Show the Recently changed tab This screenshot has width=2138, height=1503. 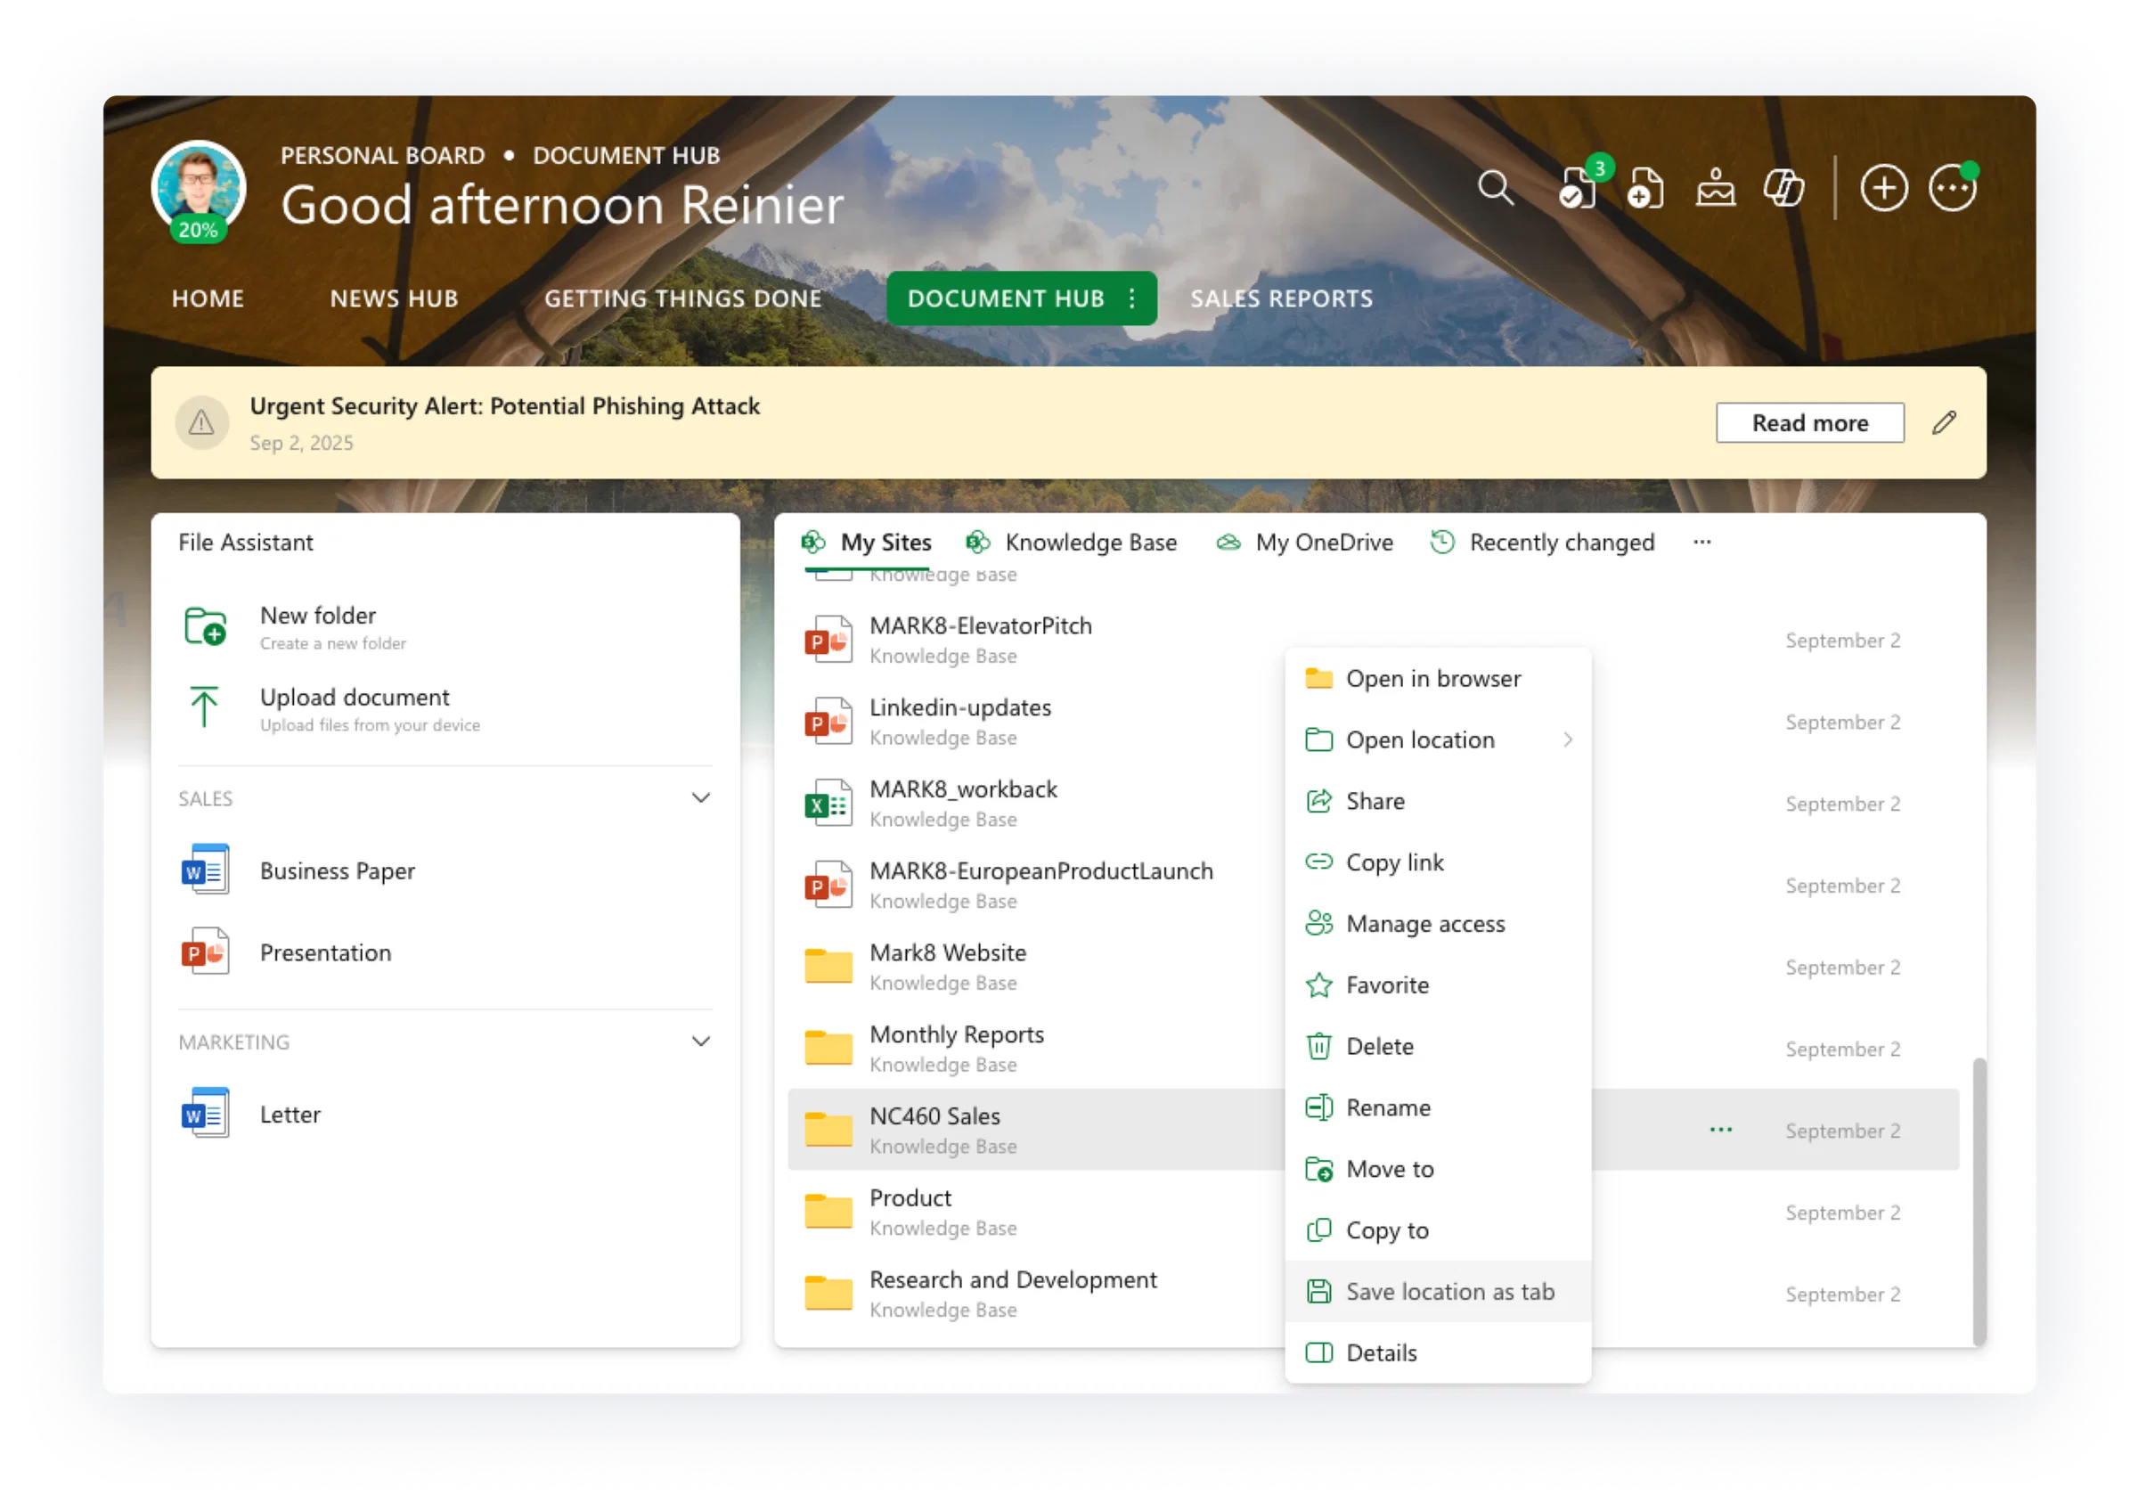click(1542, 542)
